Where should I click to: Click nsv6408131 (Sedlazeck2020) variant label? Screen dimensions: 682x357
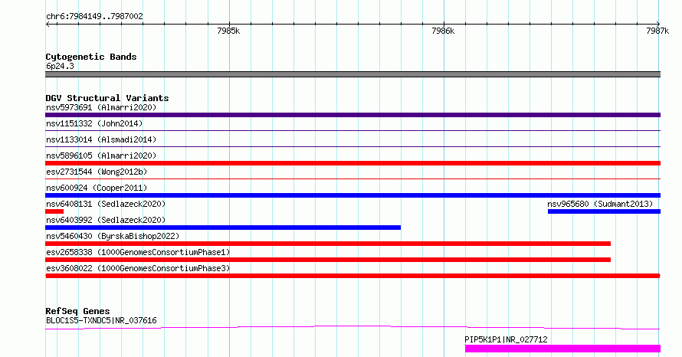pos(106,204)
